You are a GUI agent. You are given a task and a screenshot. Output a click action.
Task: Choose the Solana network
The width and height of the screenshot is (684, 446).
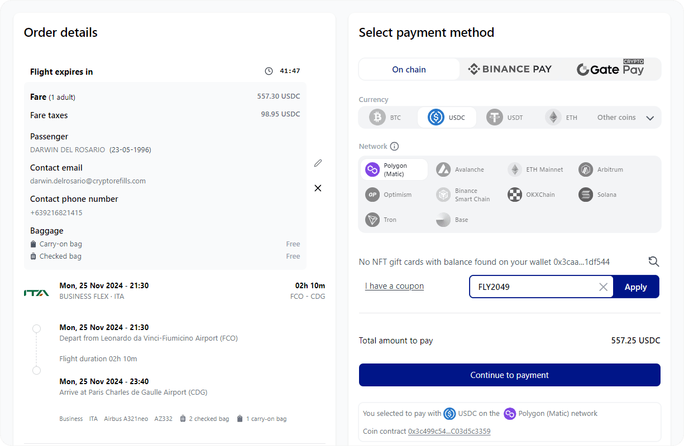point(585,195)
